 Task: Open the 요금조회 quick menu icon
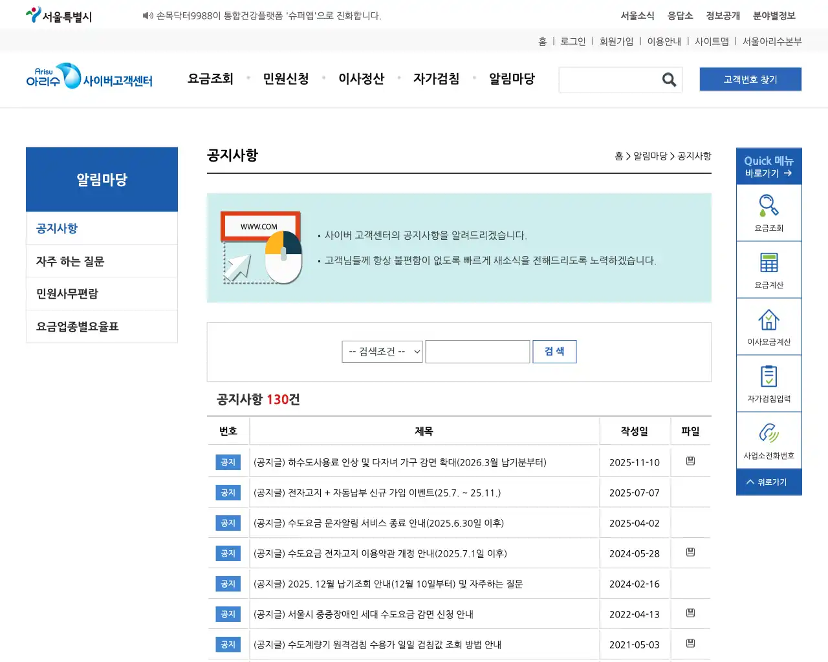pos(768,213)
